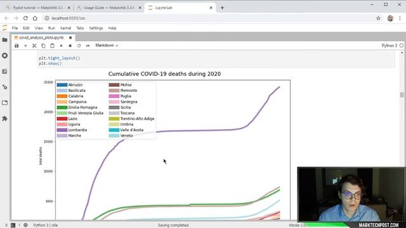This screenshot has height=228, width=406.
Task: Click Python 3 | Idle in status bar
Action: point(45,225)
